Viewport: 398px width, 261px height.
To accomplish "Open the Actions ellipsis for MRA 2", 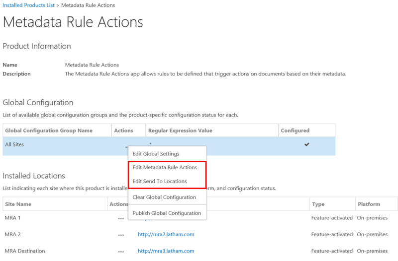I will 121,235.
